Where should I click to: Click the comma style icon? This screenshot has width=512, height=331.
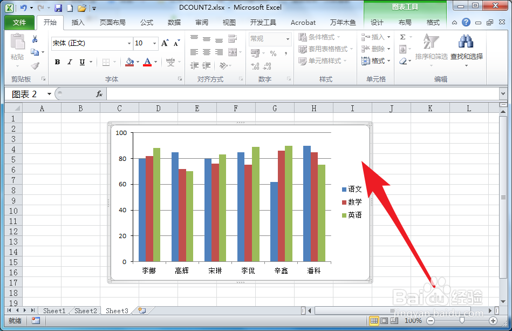click(x=286, y=53)
